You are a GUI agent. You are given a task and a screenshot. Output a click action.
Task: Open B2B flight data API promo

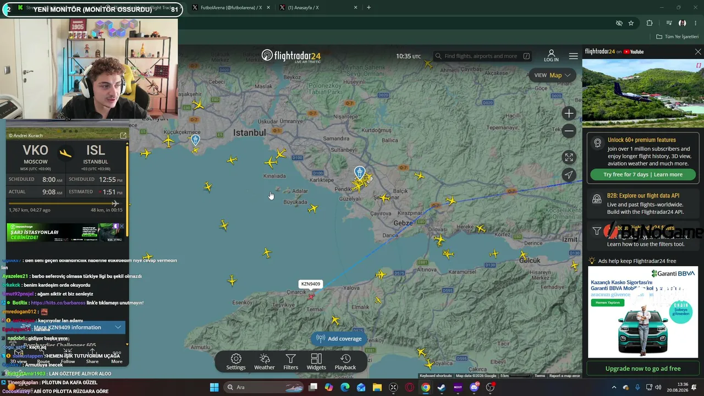pos(642,204)
